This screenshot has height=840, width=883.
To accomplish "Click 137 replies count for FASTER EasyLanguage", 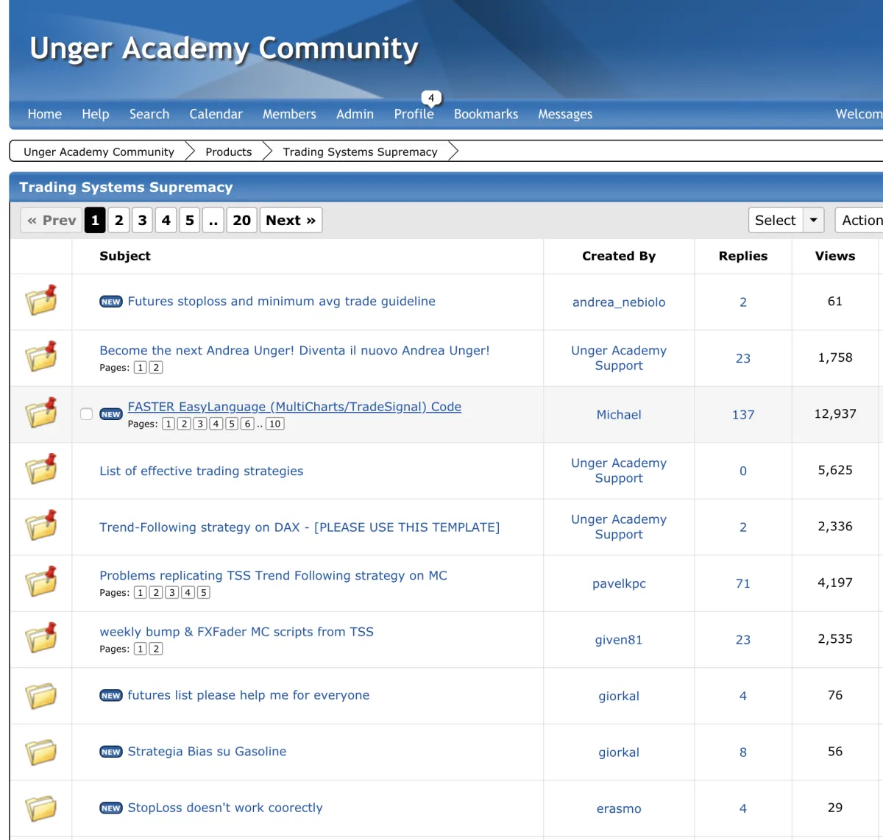I will click(743, 415).
